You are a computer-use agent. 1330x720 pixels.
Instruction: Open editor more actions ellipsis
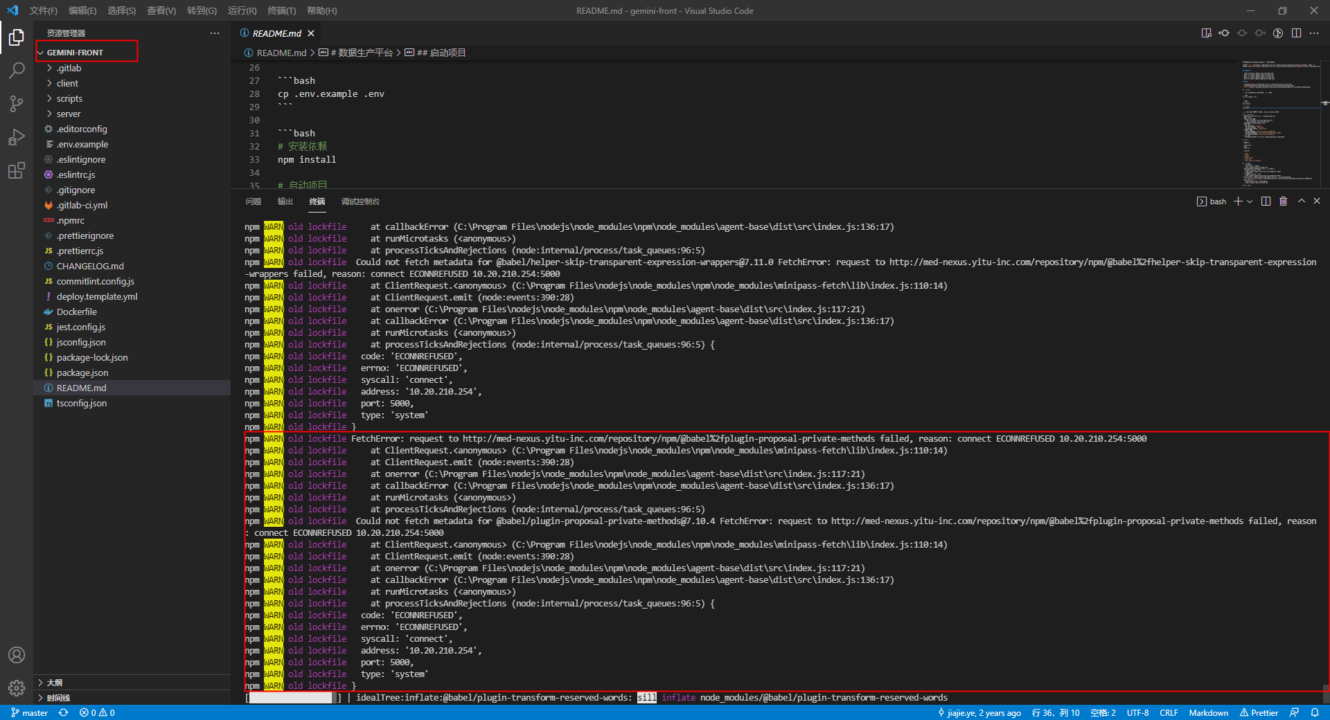(1314, 33)
